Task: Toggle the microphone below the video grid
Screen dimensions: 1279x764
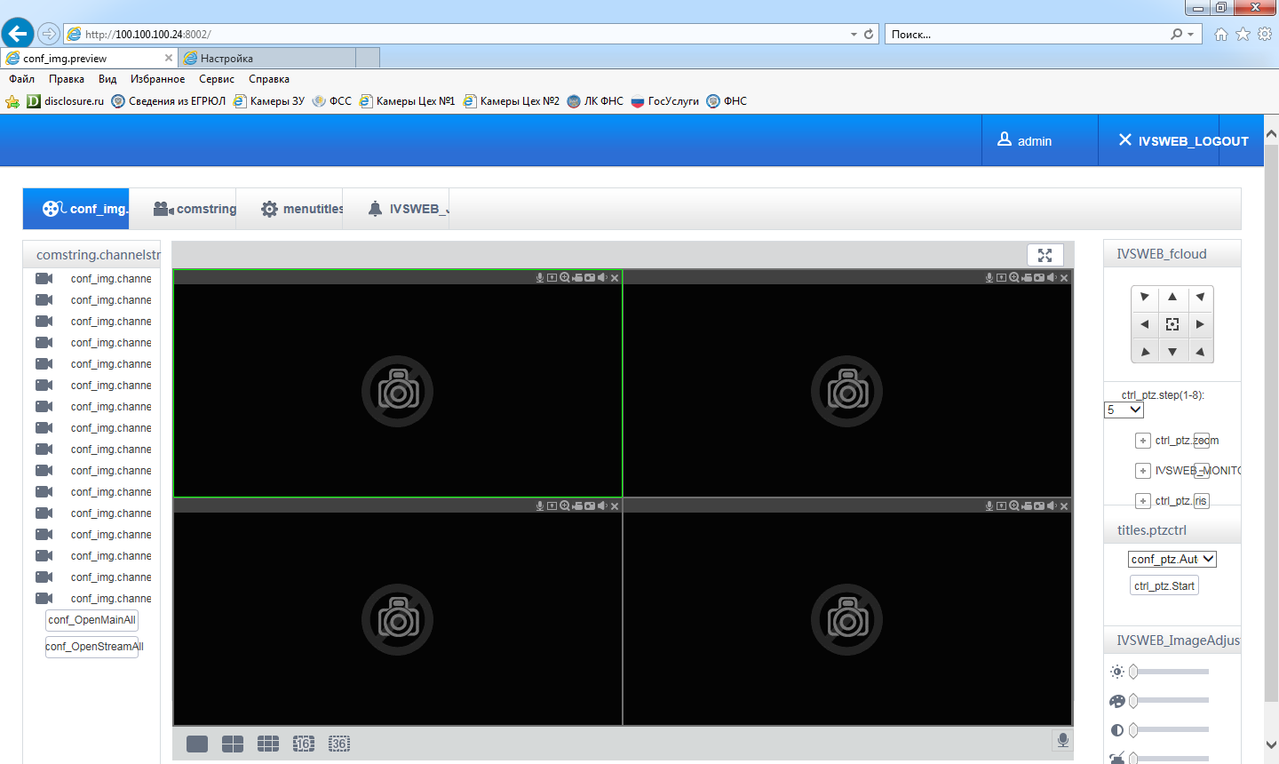Action: [1062, 740]
